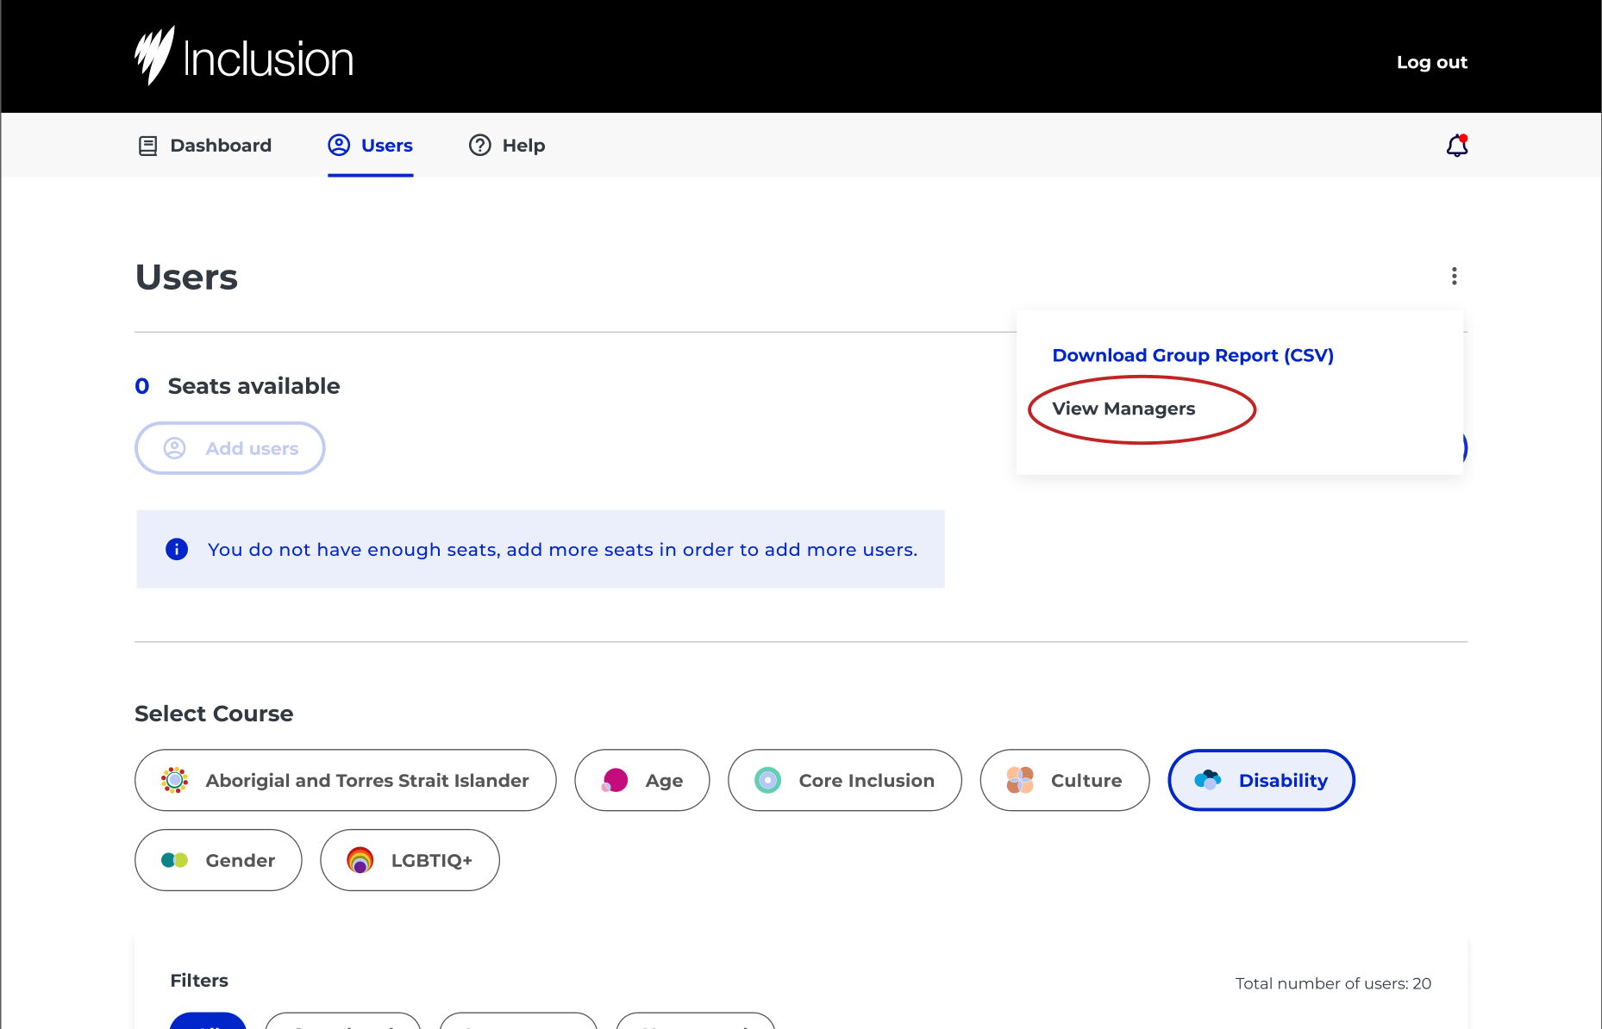Download Group Report (CSV)
This screenshot has height=1029, width=1602.
click(x=1192, y=355)
